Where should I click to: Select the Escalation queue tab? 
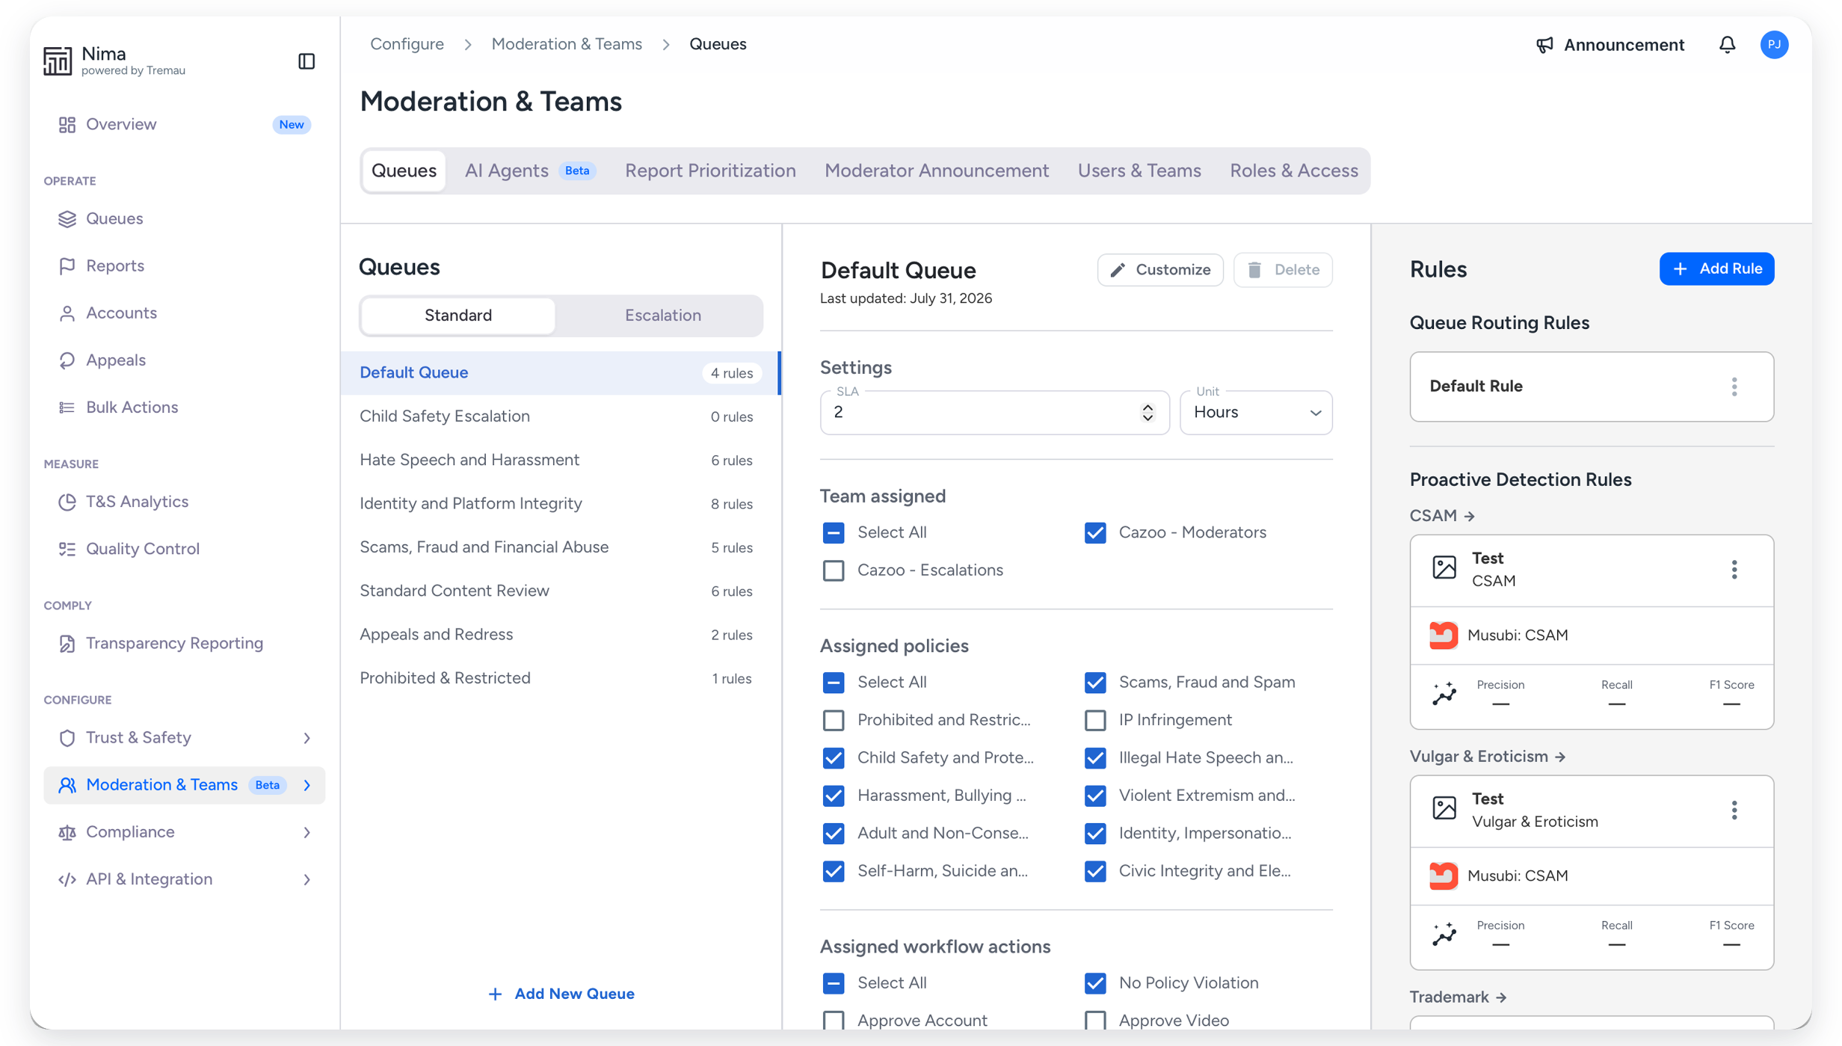[662, 316]
